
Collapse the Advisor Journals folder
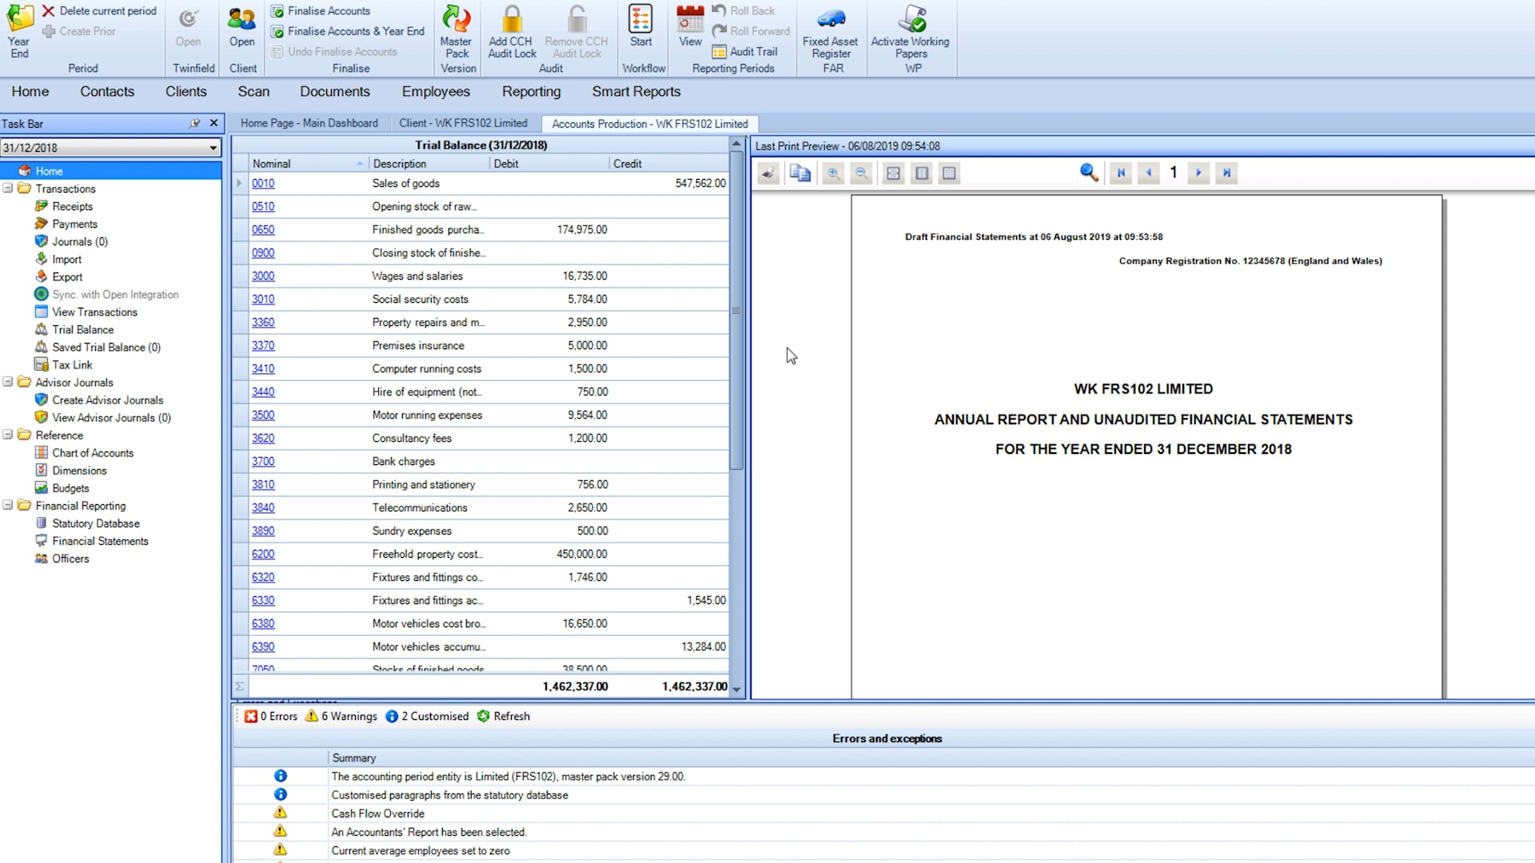8,382
